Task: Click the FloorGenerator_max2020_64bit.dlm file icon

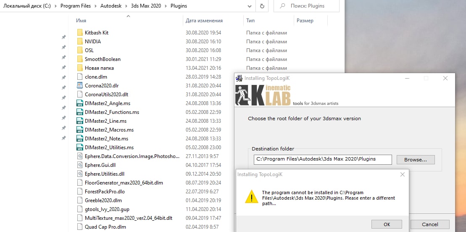Action: click(80, 183)
